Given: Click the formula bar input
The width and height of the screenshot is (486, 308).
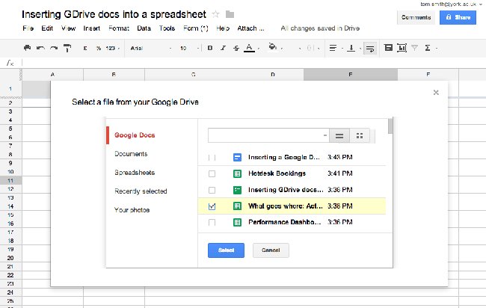Looking at the screenshot, I should pyautogui.click(x=253, y=63).
